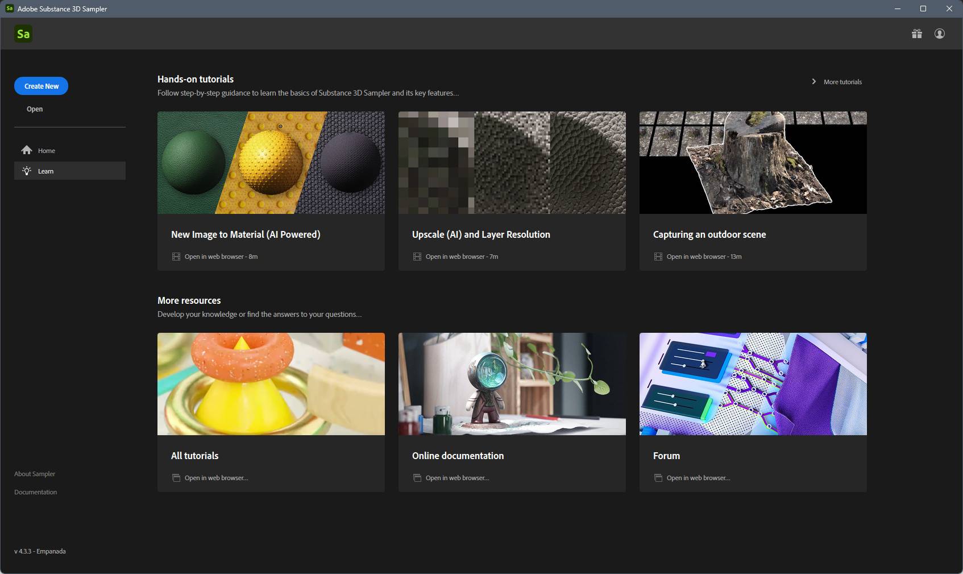The height and width of the screenshot is (574, 963).
Task: Click the 'Hands-on tutorials' heading
Action: pyautogui.click(x=196, y=79)
